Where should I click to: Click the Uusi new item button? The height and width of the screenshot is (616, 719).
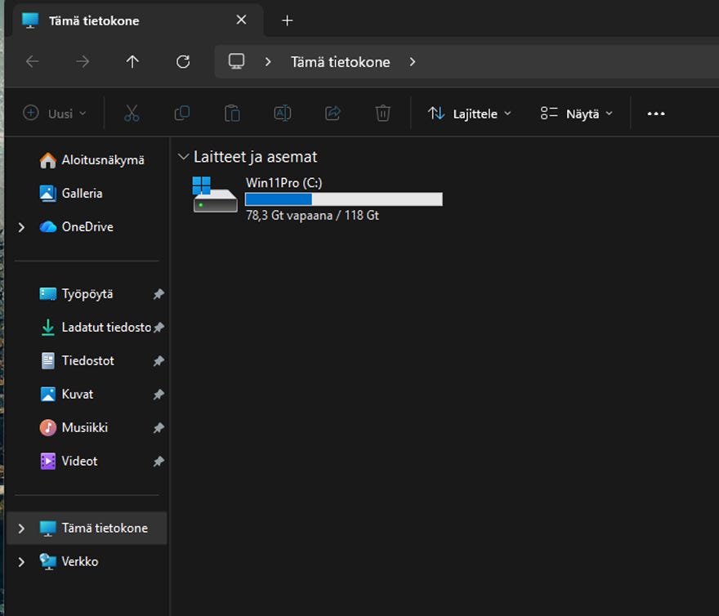pos(55,114)
